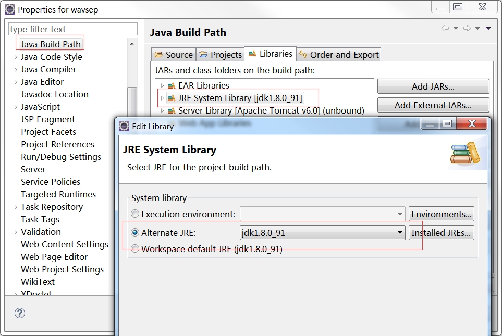Screen dimensions: 502x336
Task: Switch to the Projects tab
Action: tap(221, 55)
